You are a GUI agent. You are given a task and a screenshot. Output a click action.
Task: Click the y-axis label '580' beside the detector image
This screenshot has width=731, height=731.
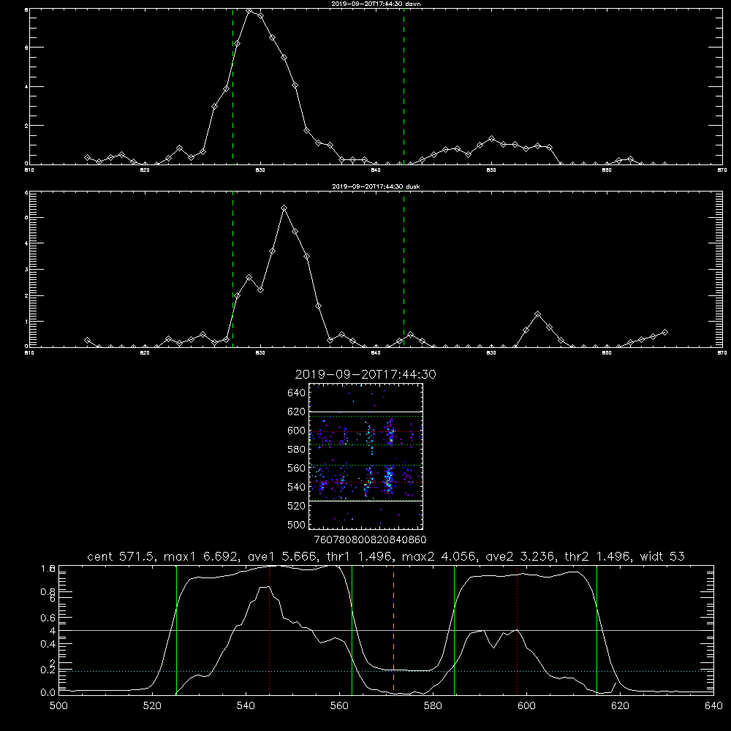[297, 450]
